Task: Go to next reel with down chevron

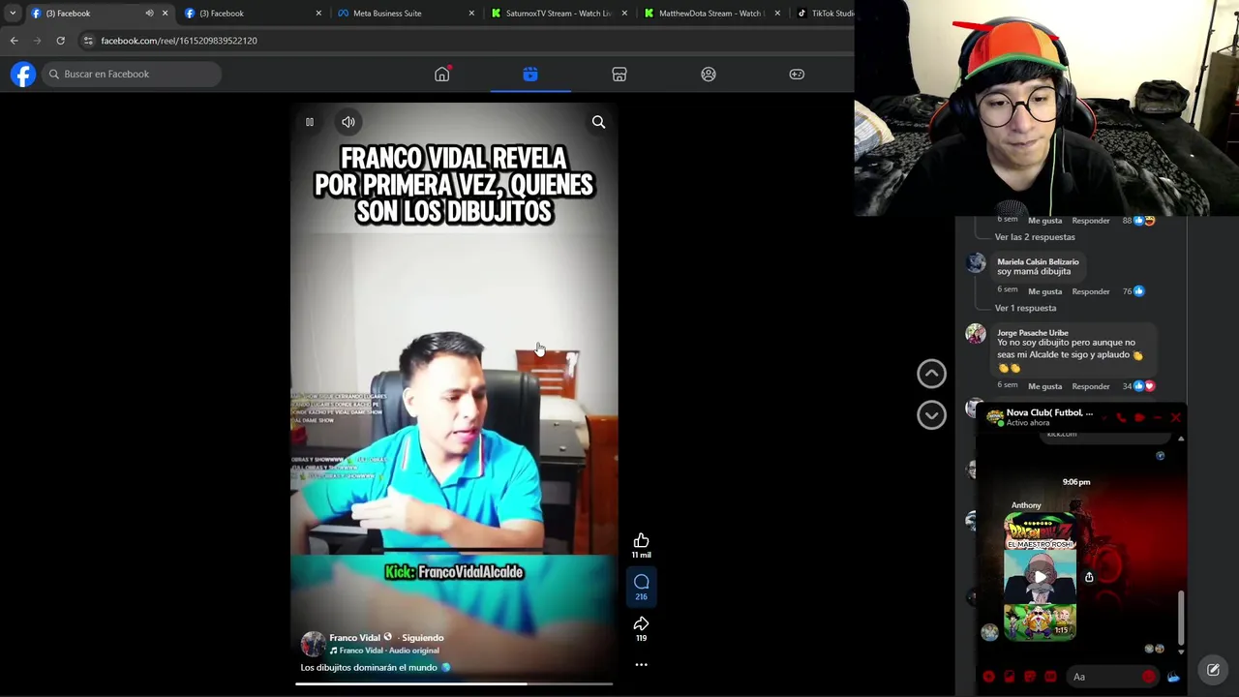Action: pyautogui.click(x=931, y=415)
